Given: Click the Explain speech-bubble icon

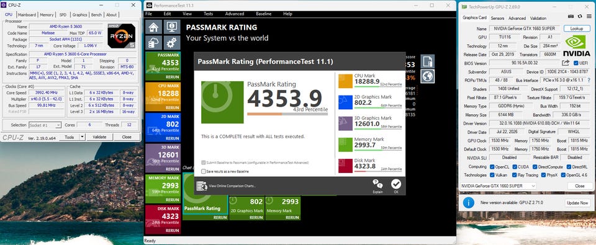Looking at the screenshot, I should [377, 184].
